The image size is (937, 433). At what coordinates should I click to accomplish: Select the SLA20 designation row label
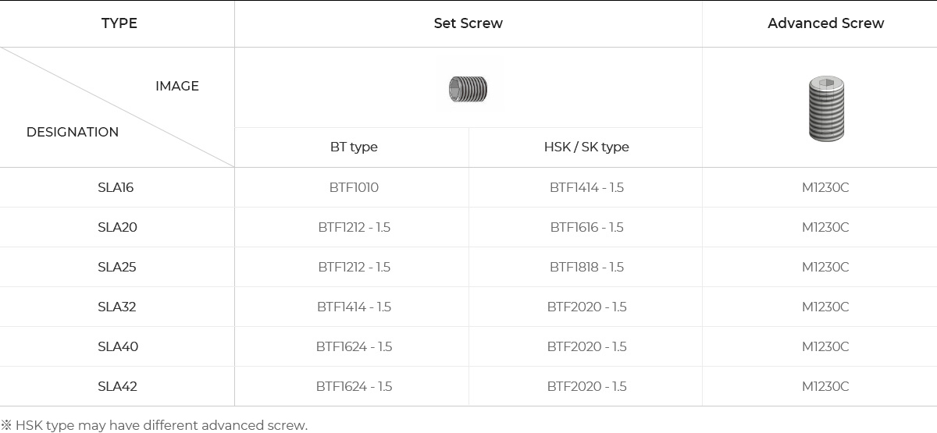117,227
